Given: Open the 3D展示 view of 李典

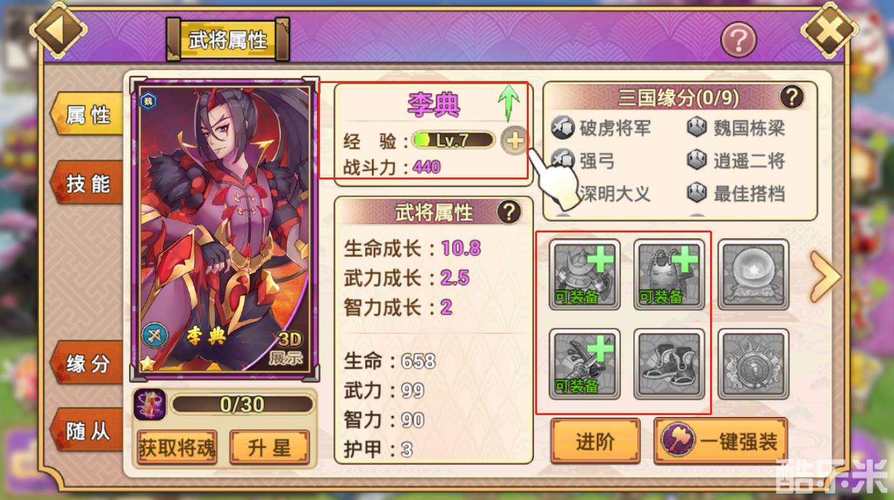Looking at the screenshot, I should click(289, 348).
